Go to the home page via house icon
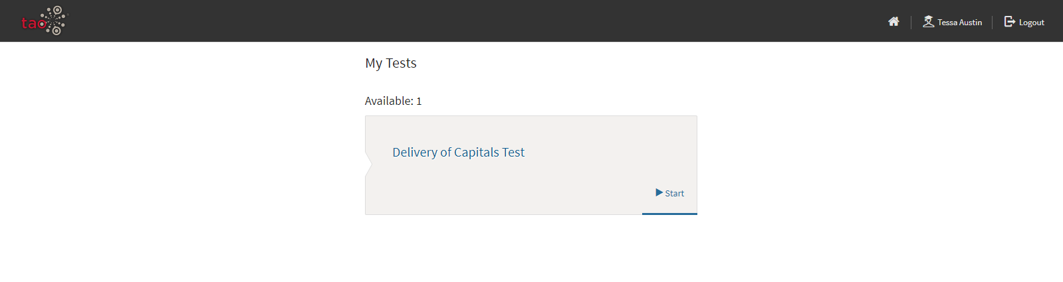The width and height of the screenshot is (1063, 282). [x=893, y=22]
